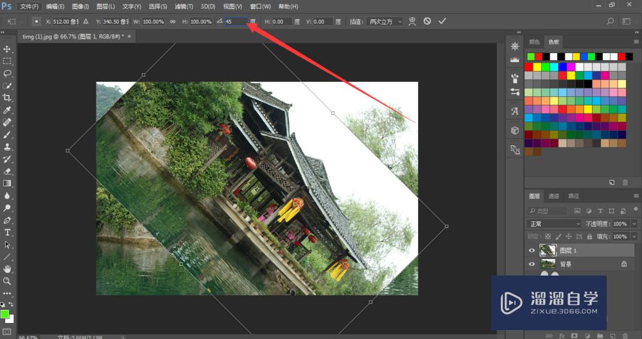Image resolution: width=642 pixels, height=339 pixels.
Task: Open the 文件(F) menu
Action: coord(30,6)
